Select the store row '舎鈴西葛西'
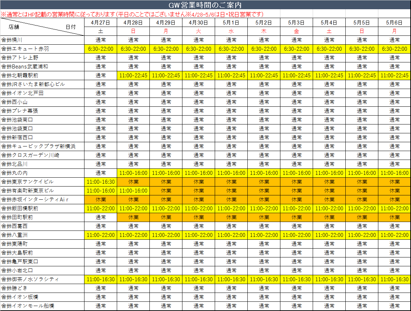Screen dimensions: 411x311 [205, 226]
